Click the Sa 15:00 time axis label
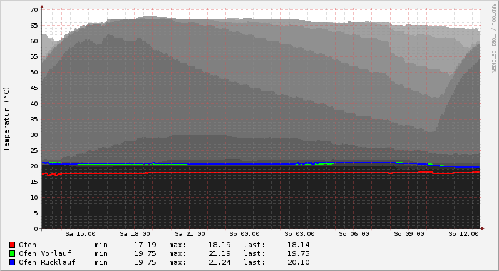Viewport: 499px width, 271px height. coord(80,234)
